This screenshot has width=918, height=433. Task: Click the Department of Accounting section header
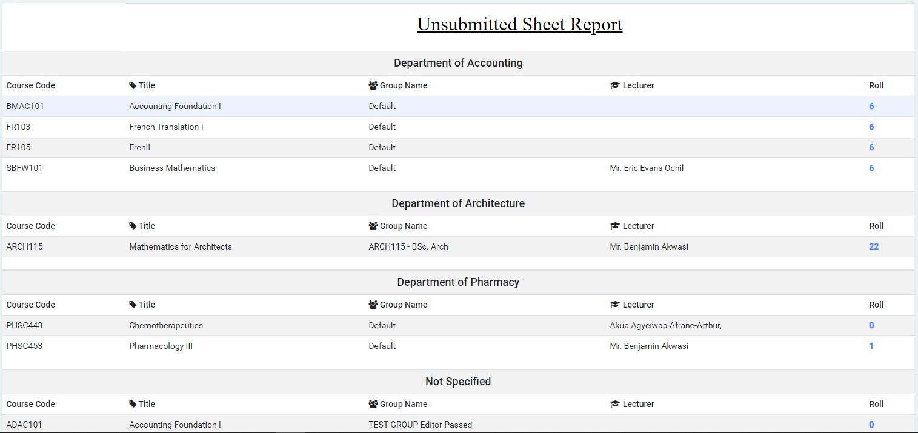pos(459,63)
